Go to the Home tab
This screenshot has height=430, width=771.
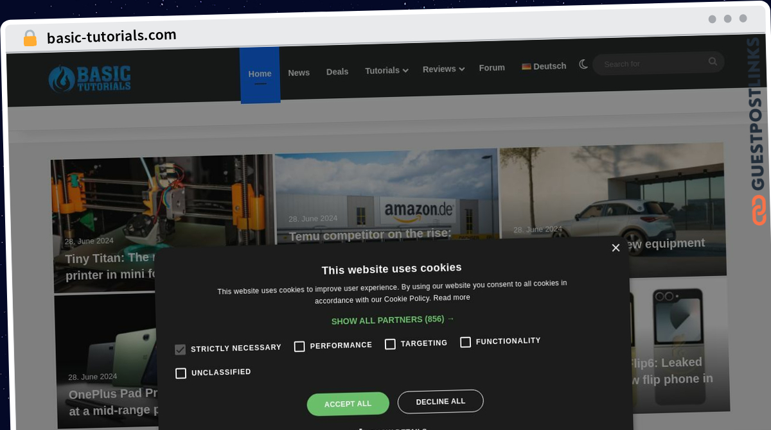point(260,74)
